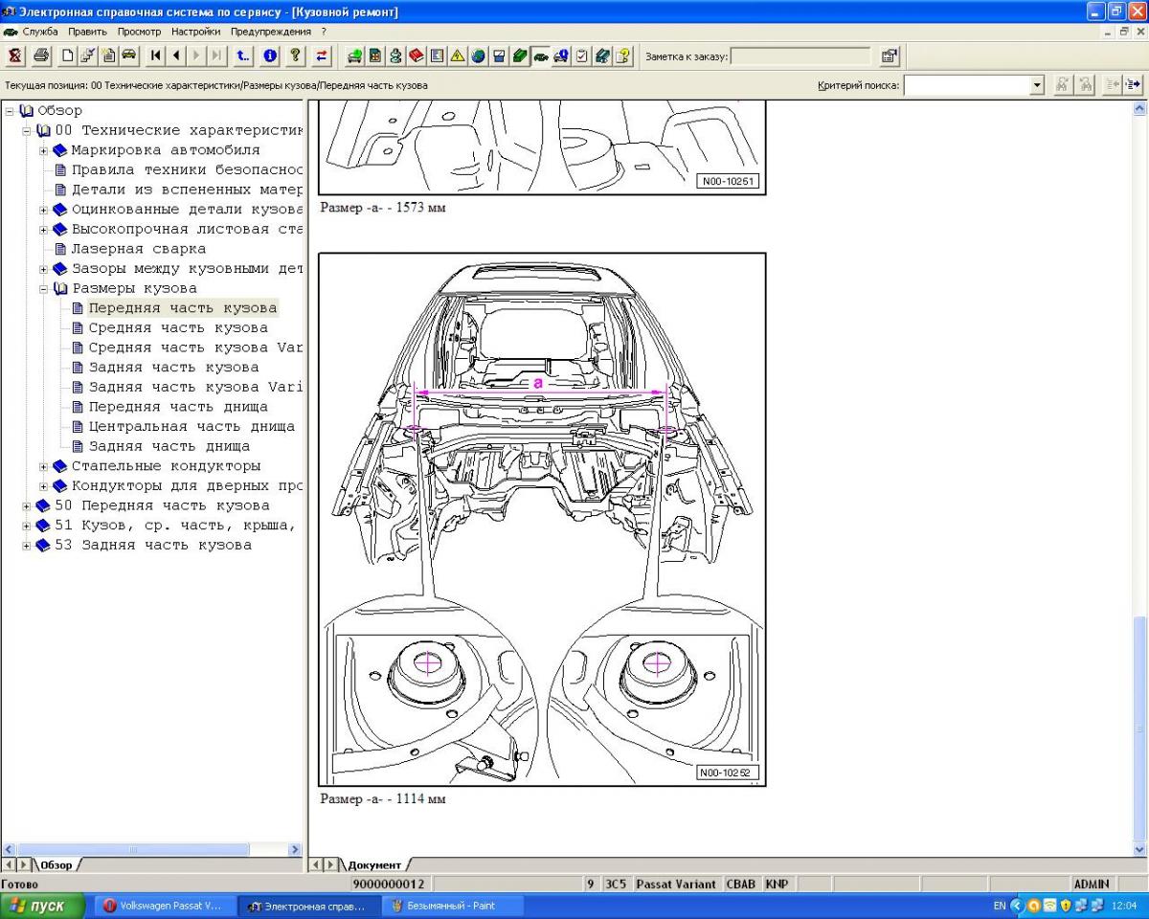Click the red book icon
The width and height of the screenshot is (1149, 919).
coord(417,56)
